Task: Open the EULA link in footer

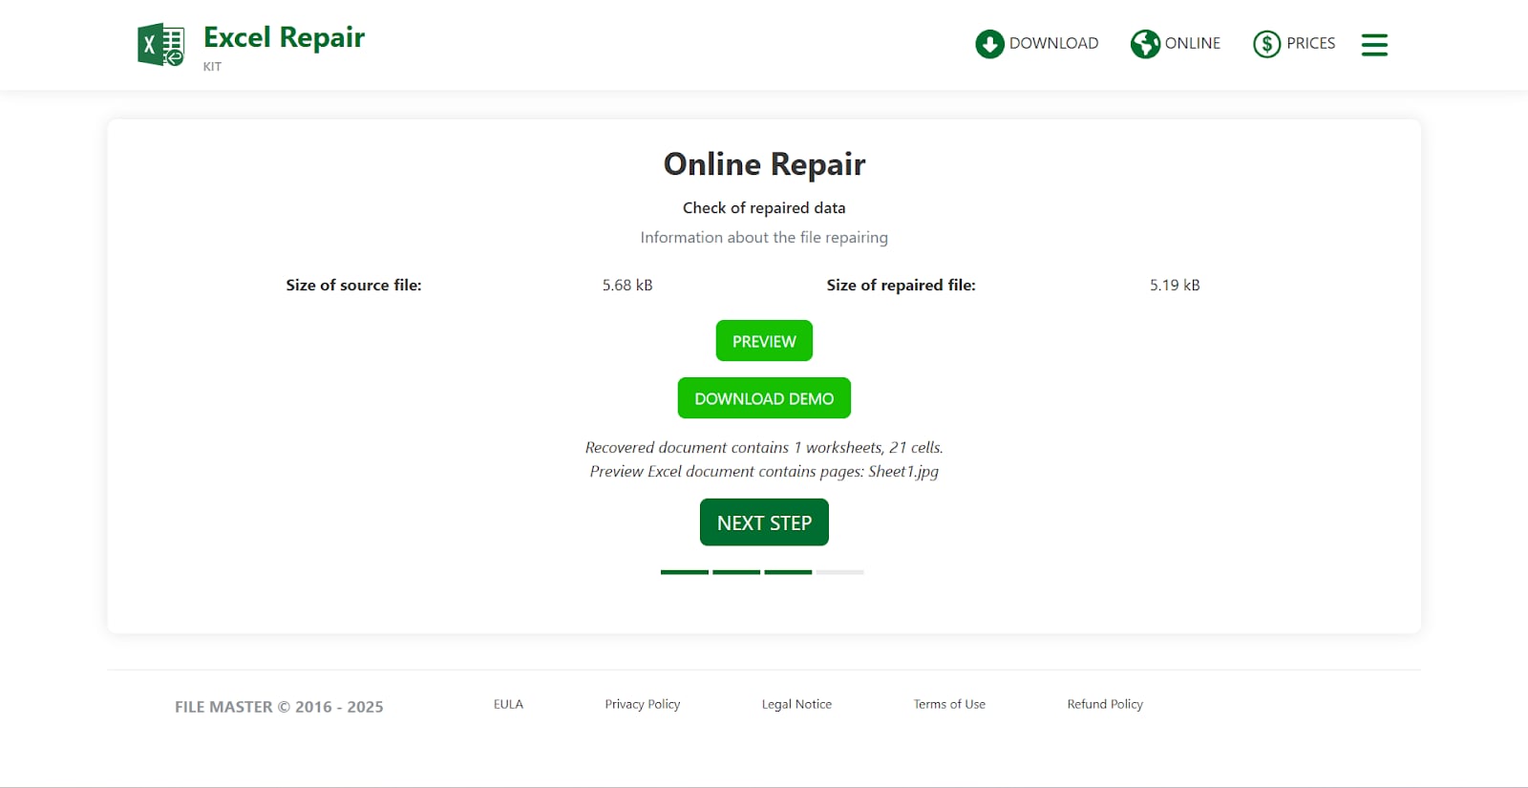Action: click(508, 704)
